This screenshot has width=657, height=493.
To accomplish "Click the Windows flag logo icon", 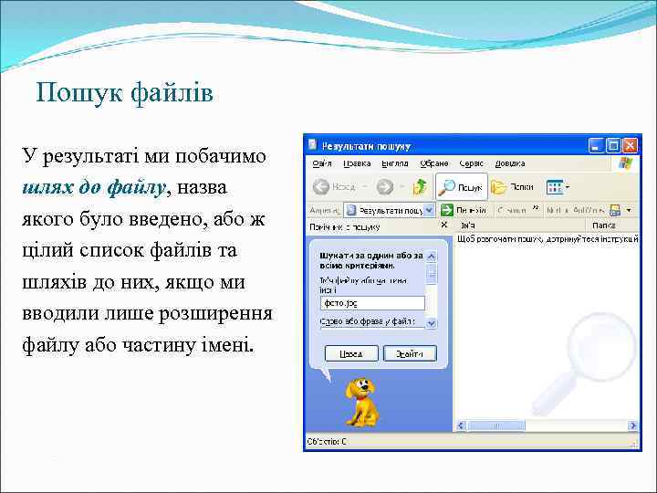I will pos(626,163).
